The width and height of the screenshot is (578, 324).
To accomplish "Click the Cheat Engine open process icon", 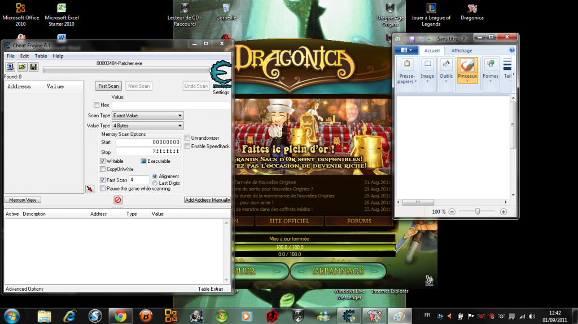I will (10, 66).
